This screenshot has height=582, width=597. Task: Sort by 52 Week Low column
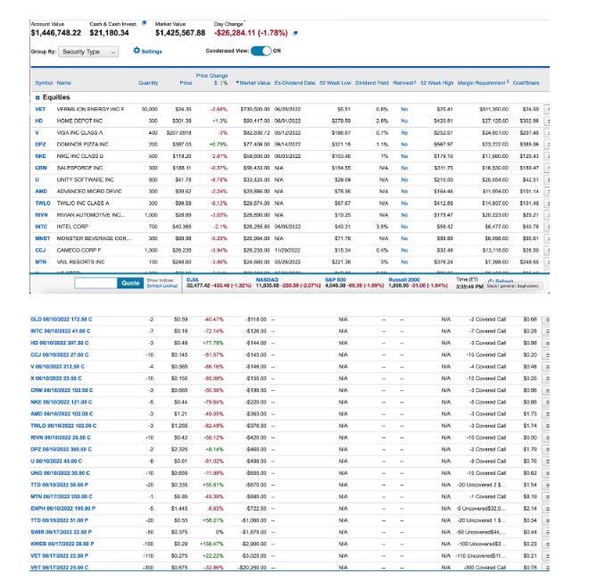pyautogui.click(x=335, y=83)
